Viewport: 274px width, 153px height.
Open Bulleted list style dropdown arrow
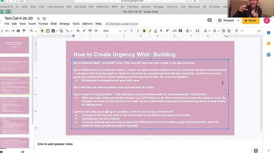[218, 31]
